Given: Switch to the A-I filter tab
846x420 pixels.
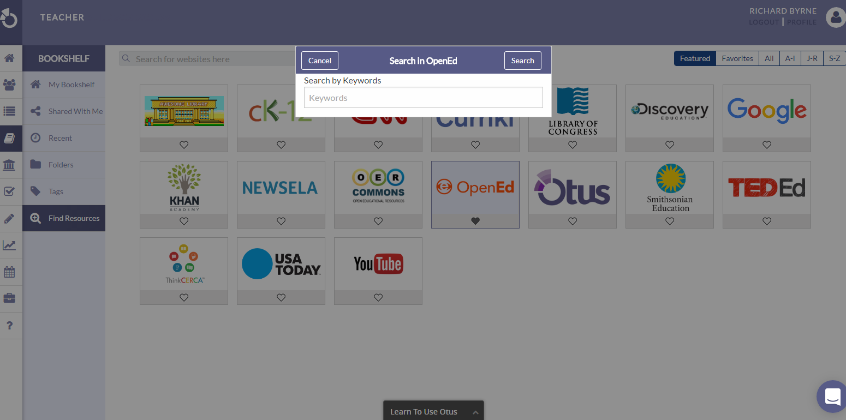Looking at the screenshot, I should coord(790,58).
